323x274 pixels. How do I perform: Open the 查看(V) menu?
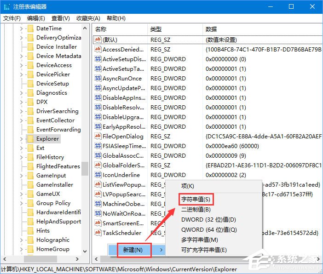[x=61, y=18]
